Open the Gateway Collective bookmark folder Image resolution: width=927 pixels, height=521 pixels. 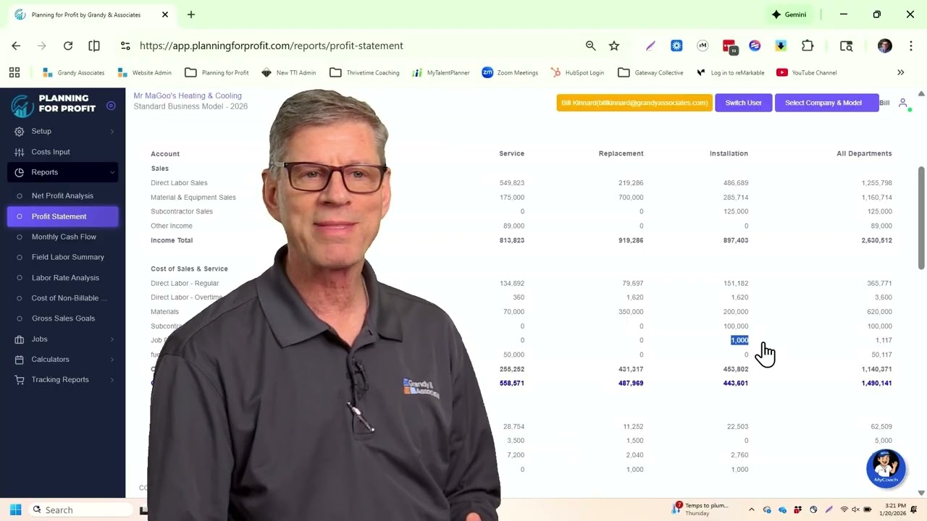point(650,72)
